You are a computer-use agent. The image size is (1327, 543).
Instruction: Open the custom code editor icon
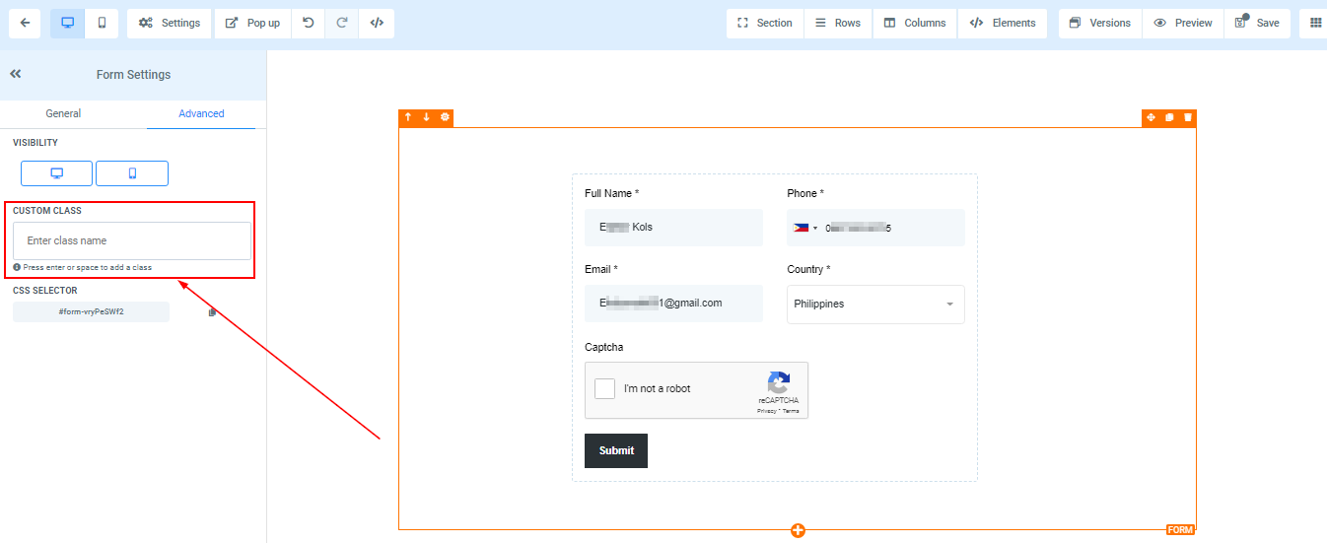pos(377,23)
